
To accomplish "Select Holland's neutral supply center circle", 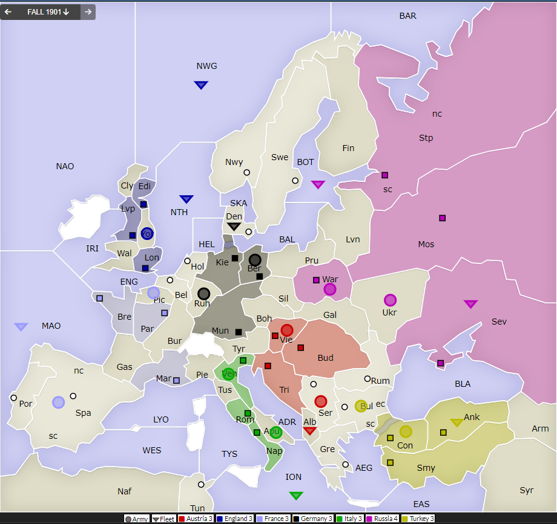I will [187, 261].
